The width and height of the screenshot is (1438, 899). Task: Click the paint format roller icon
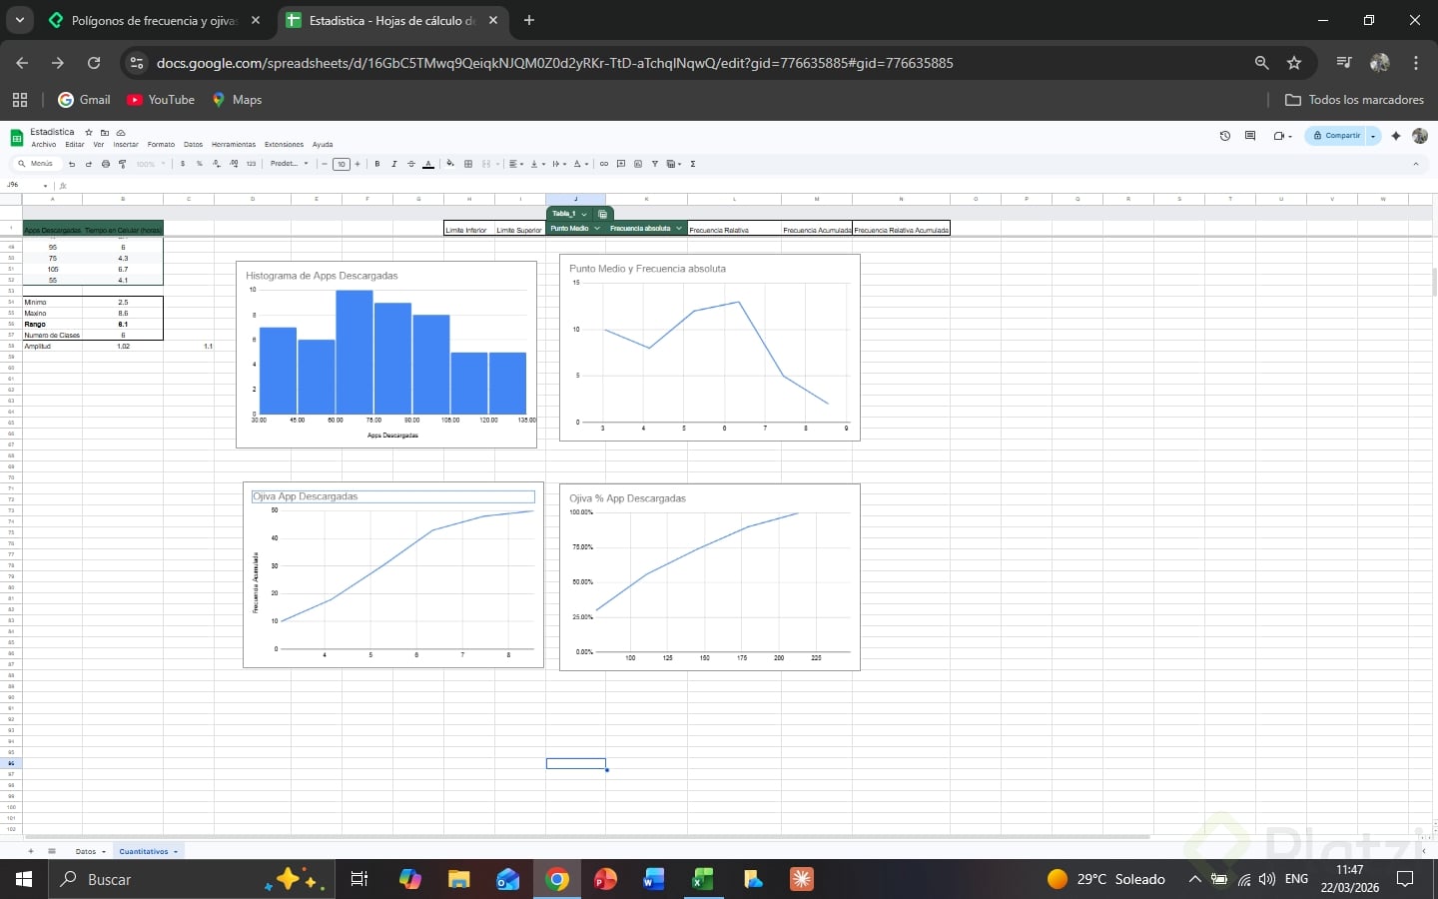click(x=123, y=164)
